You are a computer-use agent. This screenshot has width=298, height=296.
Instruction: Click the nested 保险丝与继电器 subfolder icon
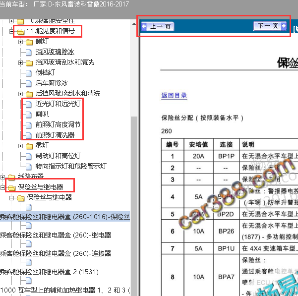click(x=20, y=198)
